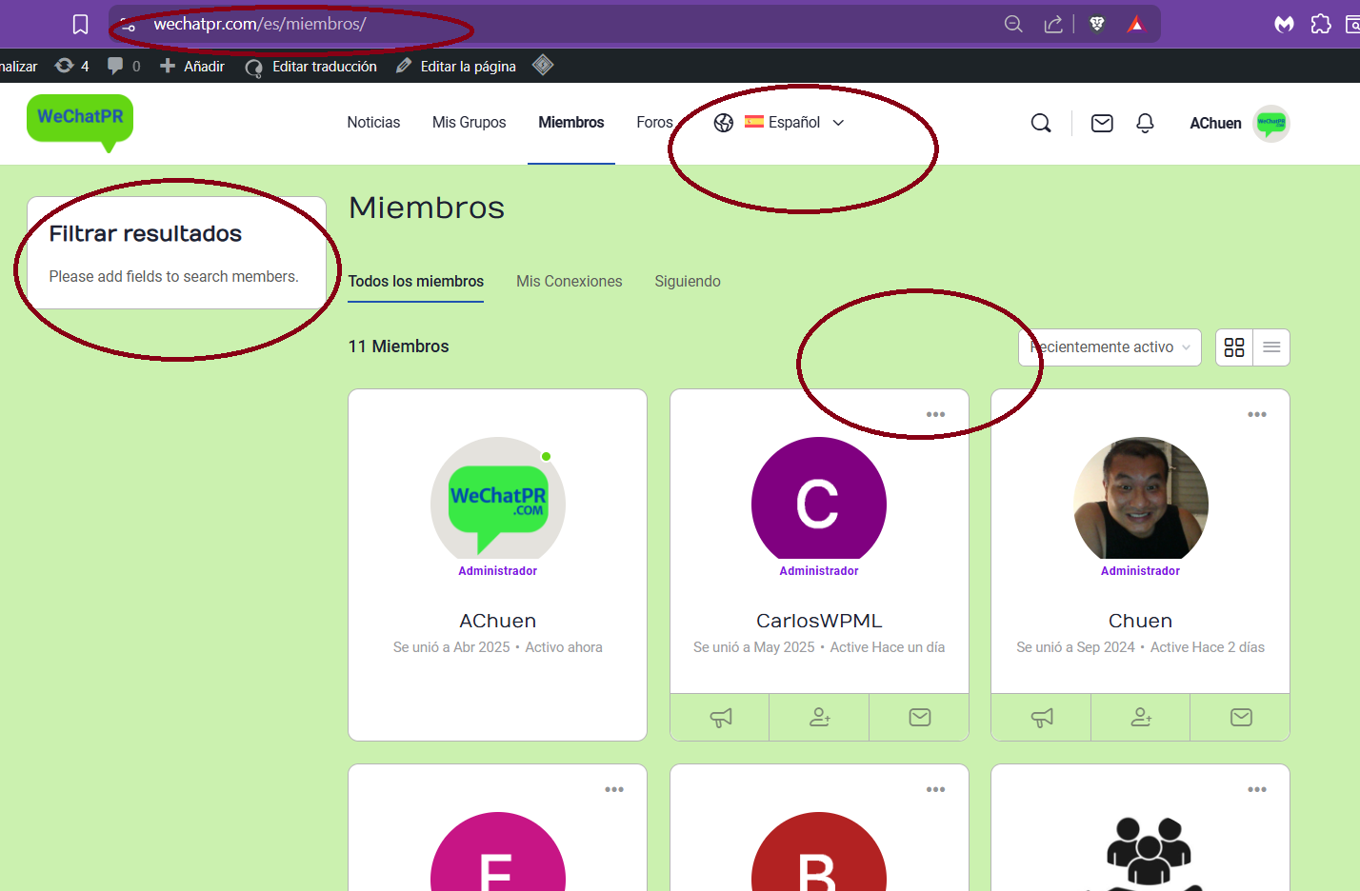Switch to list view layout
This screenshot has height=891, width=1360.
tap(1271, 347)
